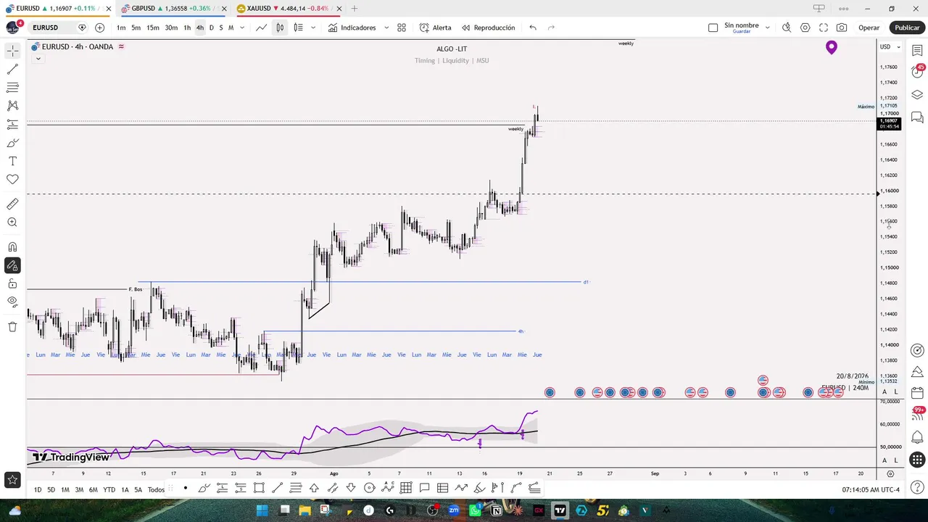The width and height of the screenshot is (928, 522).
Task: Open the Fibonacci tools group in left sidebar
Action: pos(12,87)
